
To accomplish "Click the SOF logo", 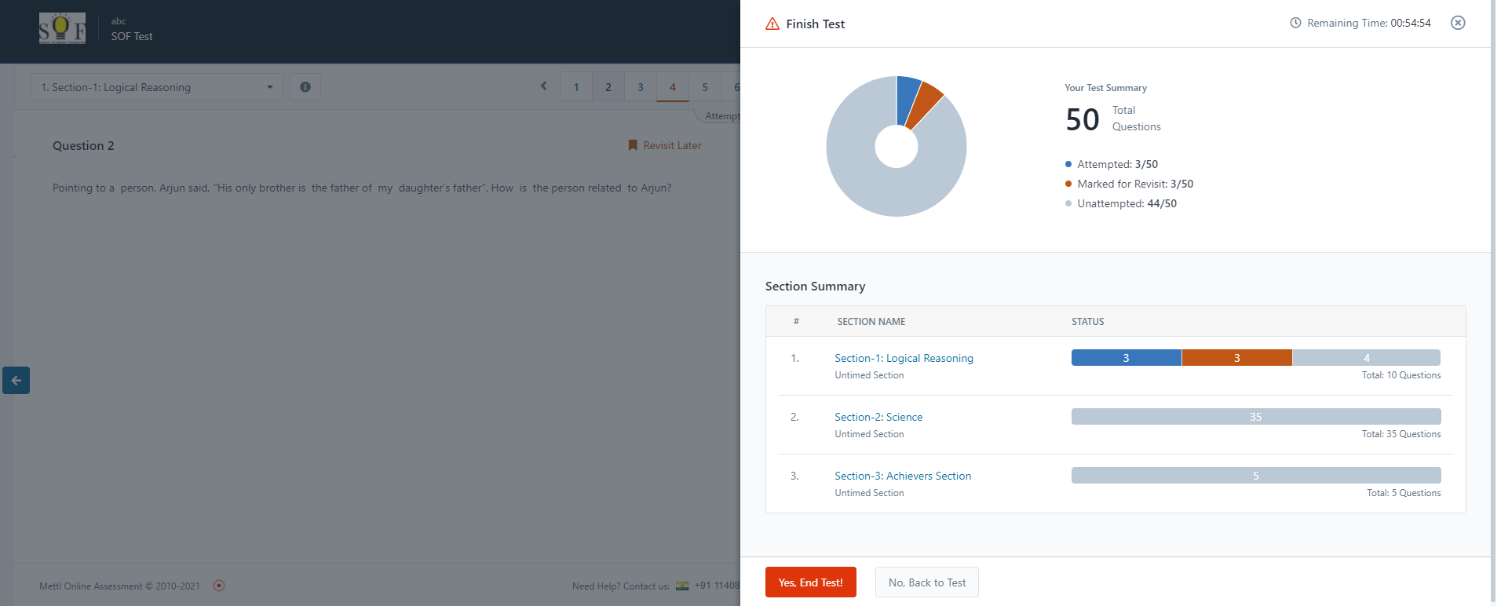I will pyautogui.click(x=62, y=29).
